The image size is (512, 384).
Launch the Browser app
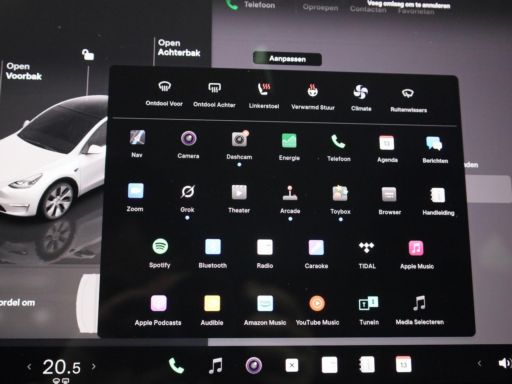click(x=390, y=202)
